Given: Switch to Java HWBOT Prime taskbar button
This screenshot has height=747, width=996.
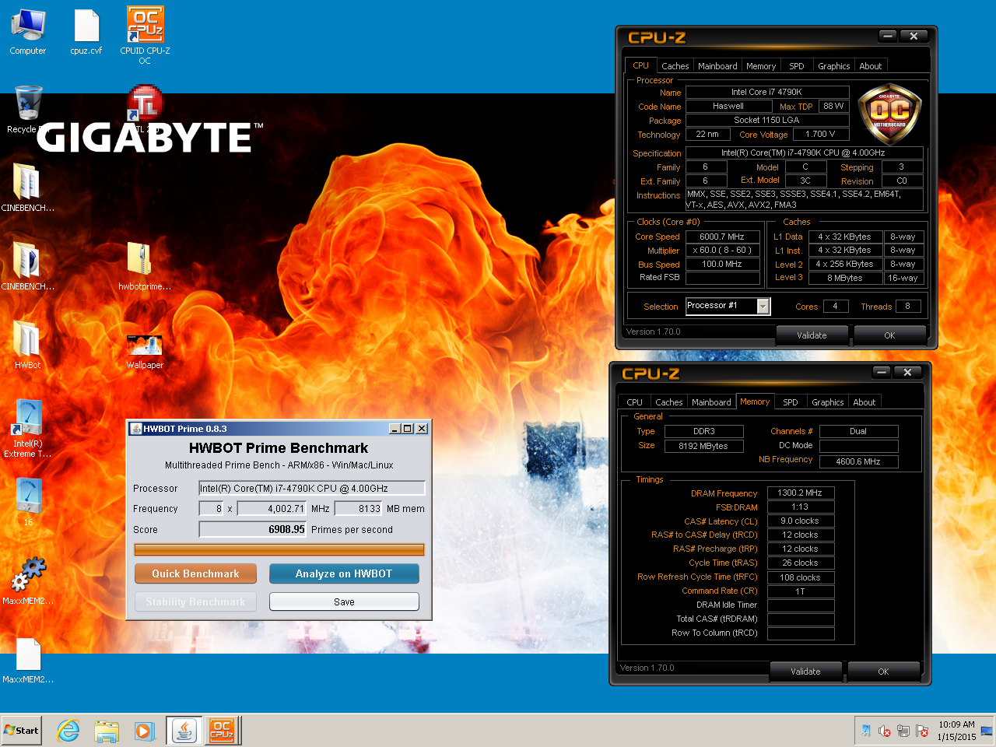Looking at the screenshot, I should coord(184,731).
